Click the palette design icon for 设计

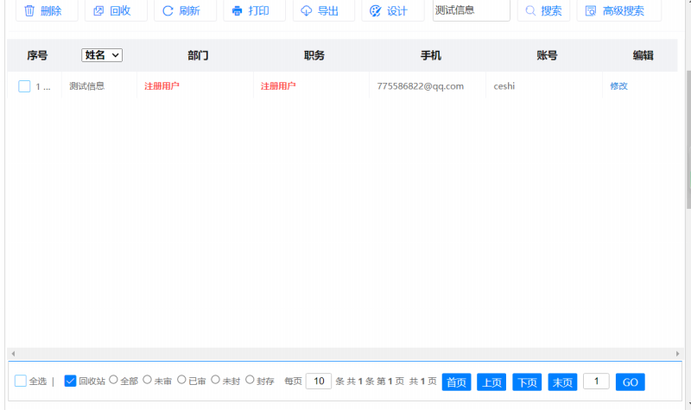coord(376,10)
